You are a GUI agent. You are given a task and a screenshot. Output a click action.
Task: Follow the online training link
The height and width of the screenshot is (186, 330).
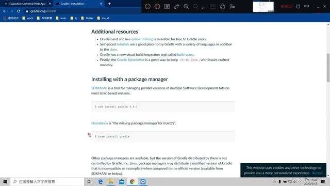tap(142, 39)
